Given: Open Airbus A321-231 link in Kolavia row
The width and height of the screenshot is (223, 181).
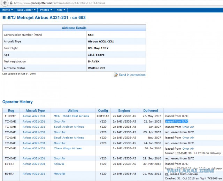Looking at the screenshot, I should pyautogui.click(x=34, y=164).
